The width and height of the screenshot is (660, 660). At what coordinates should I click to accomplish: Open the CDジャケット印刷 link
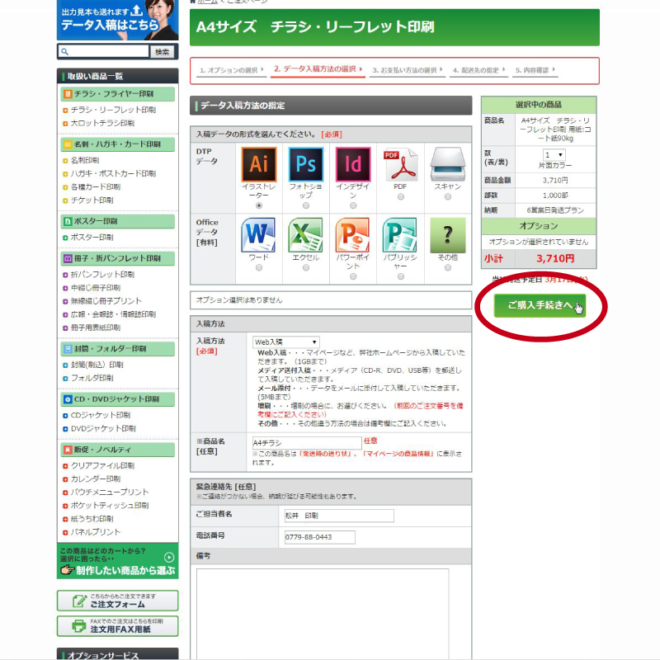(101, 415)
